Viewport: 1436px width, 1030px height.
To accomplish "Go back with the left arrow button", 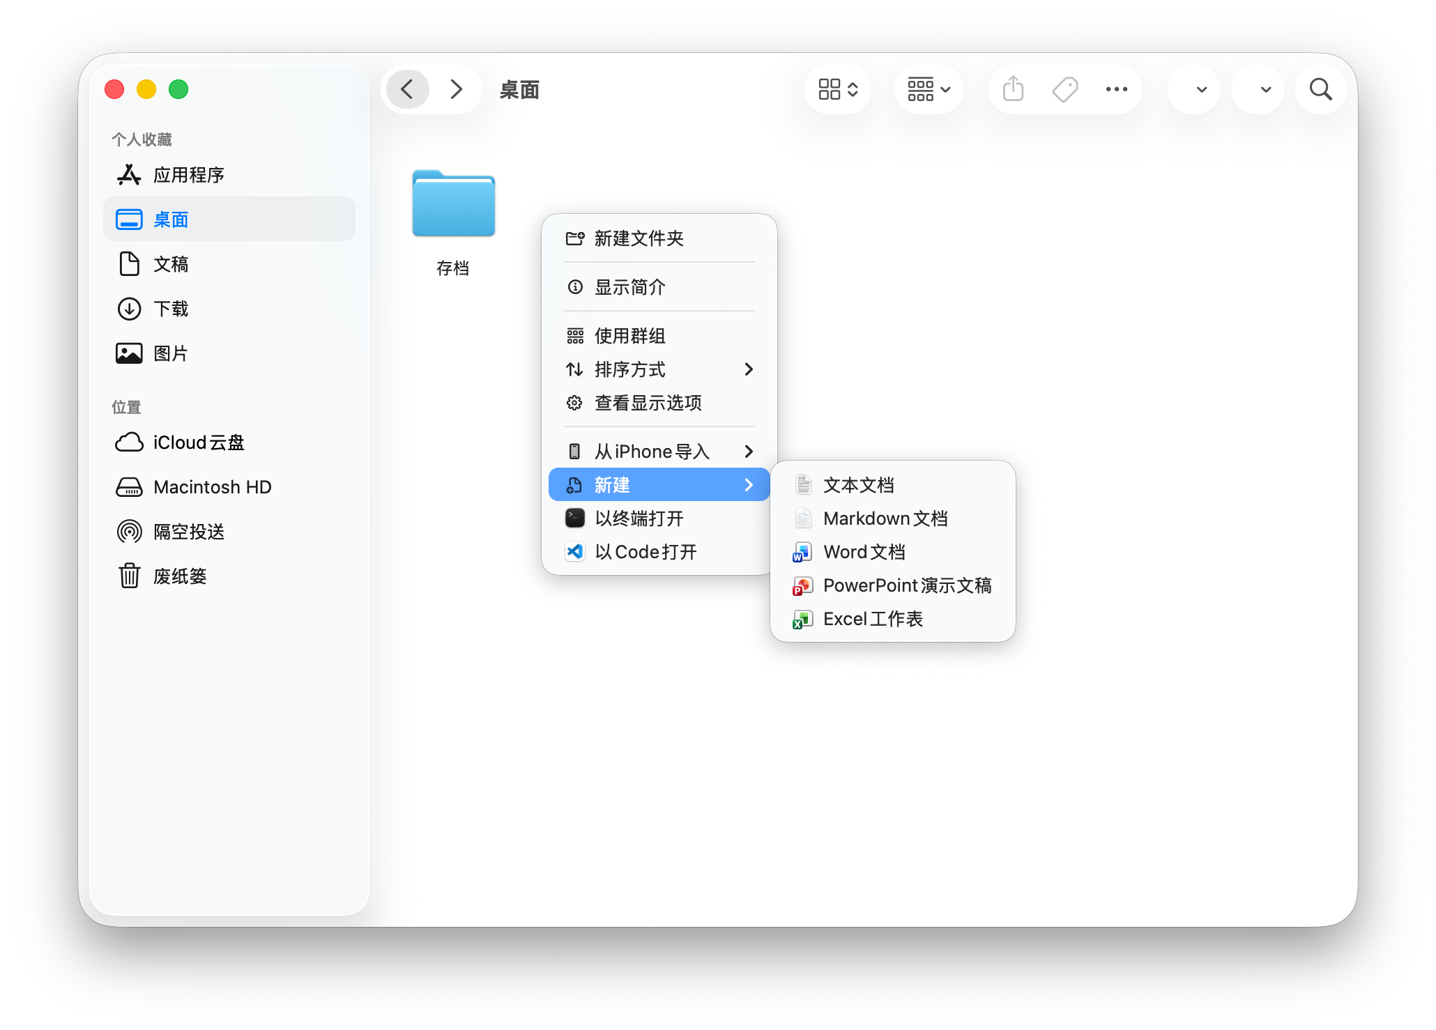I will pyautogui.click(x=408, y=89).
